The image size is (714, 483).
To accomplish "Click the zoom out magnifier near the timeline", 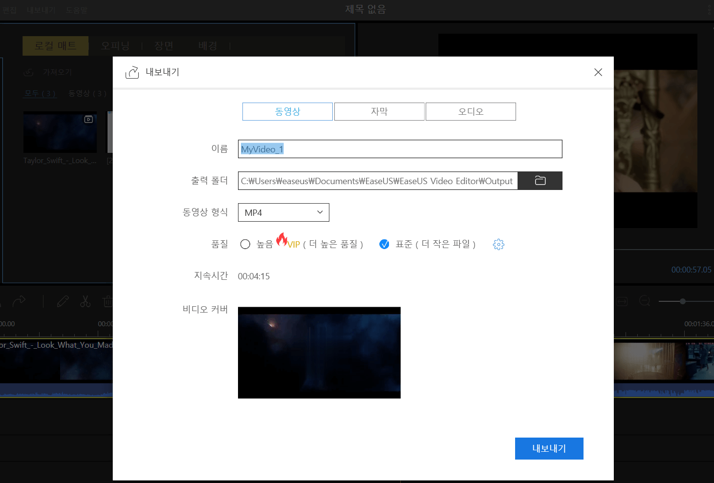I will click(x=645, y=301).
